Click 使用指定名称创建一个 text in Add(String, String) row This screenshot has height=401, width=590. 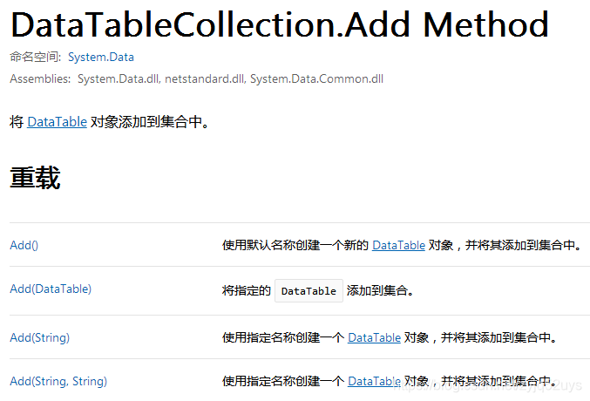[283, 382]
